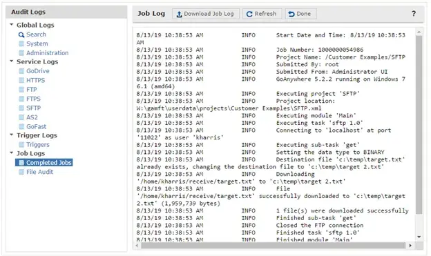Open the SFTP service log
This screenshot has height=256, width=431.
click(x=34, y=108)
